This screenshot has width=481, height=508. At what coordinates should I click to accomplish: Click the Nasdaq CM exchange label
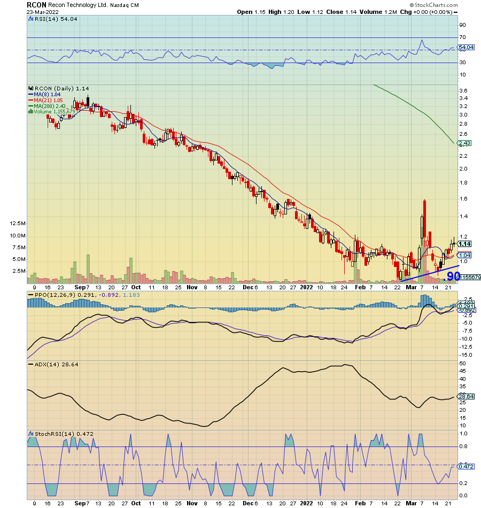tap(125, 5)
